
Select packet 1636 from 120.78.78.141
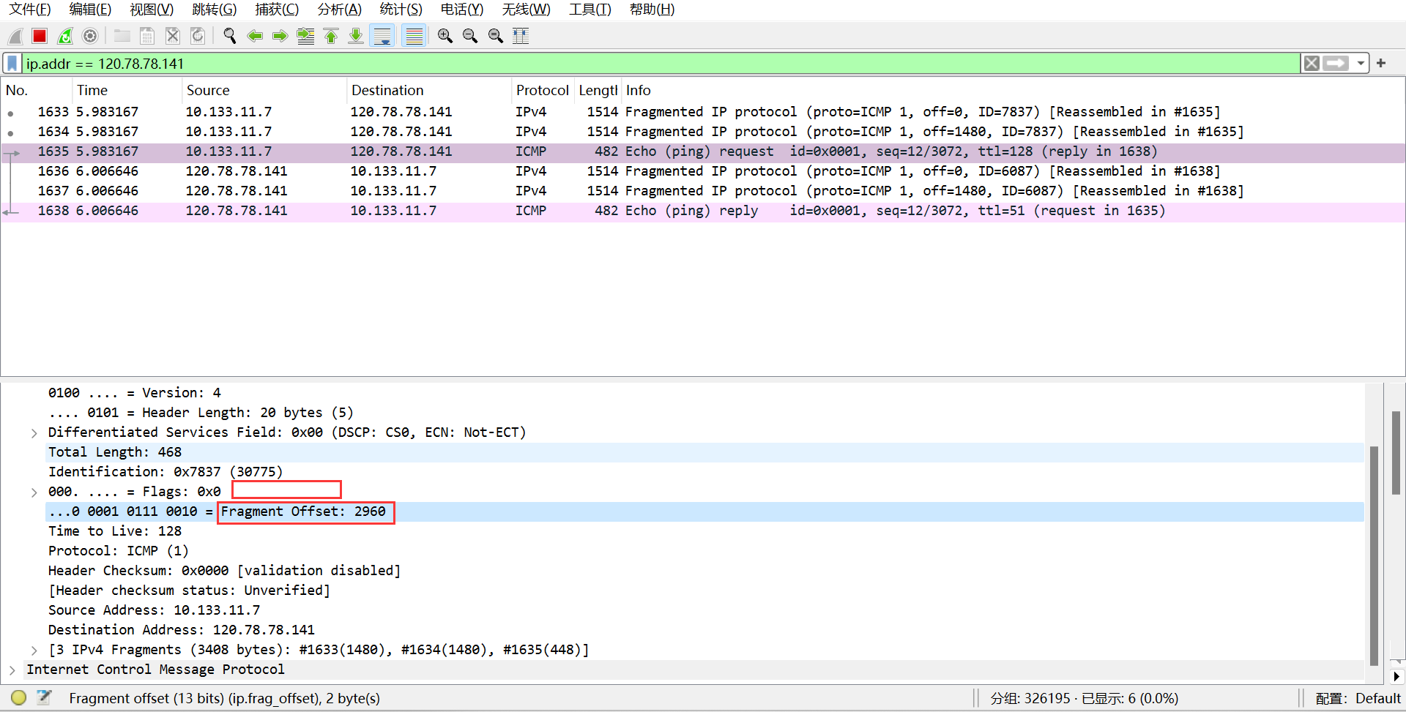tap(703, 171)
